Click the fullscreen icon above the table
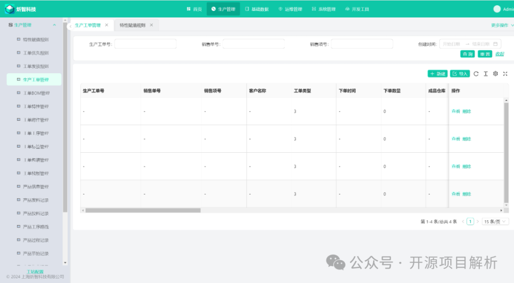Image resolution: width=514 pixels, height=283 pixels. [x=505, y=74]
